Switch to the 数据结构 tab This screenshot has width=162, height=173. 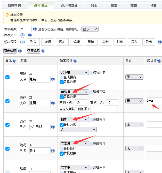click(x=14, y=5)
